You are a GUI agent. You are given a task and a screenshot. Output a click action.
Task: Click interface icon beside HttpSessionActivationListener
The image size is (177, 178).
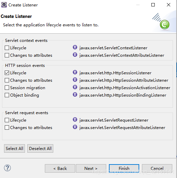click(75, 87)
